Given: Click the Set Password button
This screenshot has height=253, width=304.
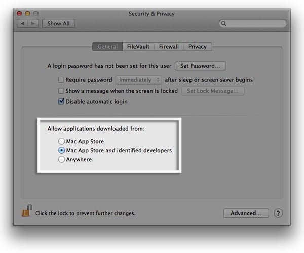Looking at the screenshot, I should click(201, 66).
